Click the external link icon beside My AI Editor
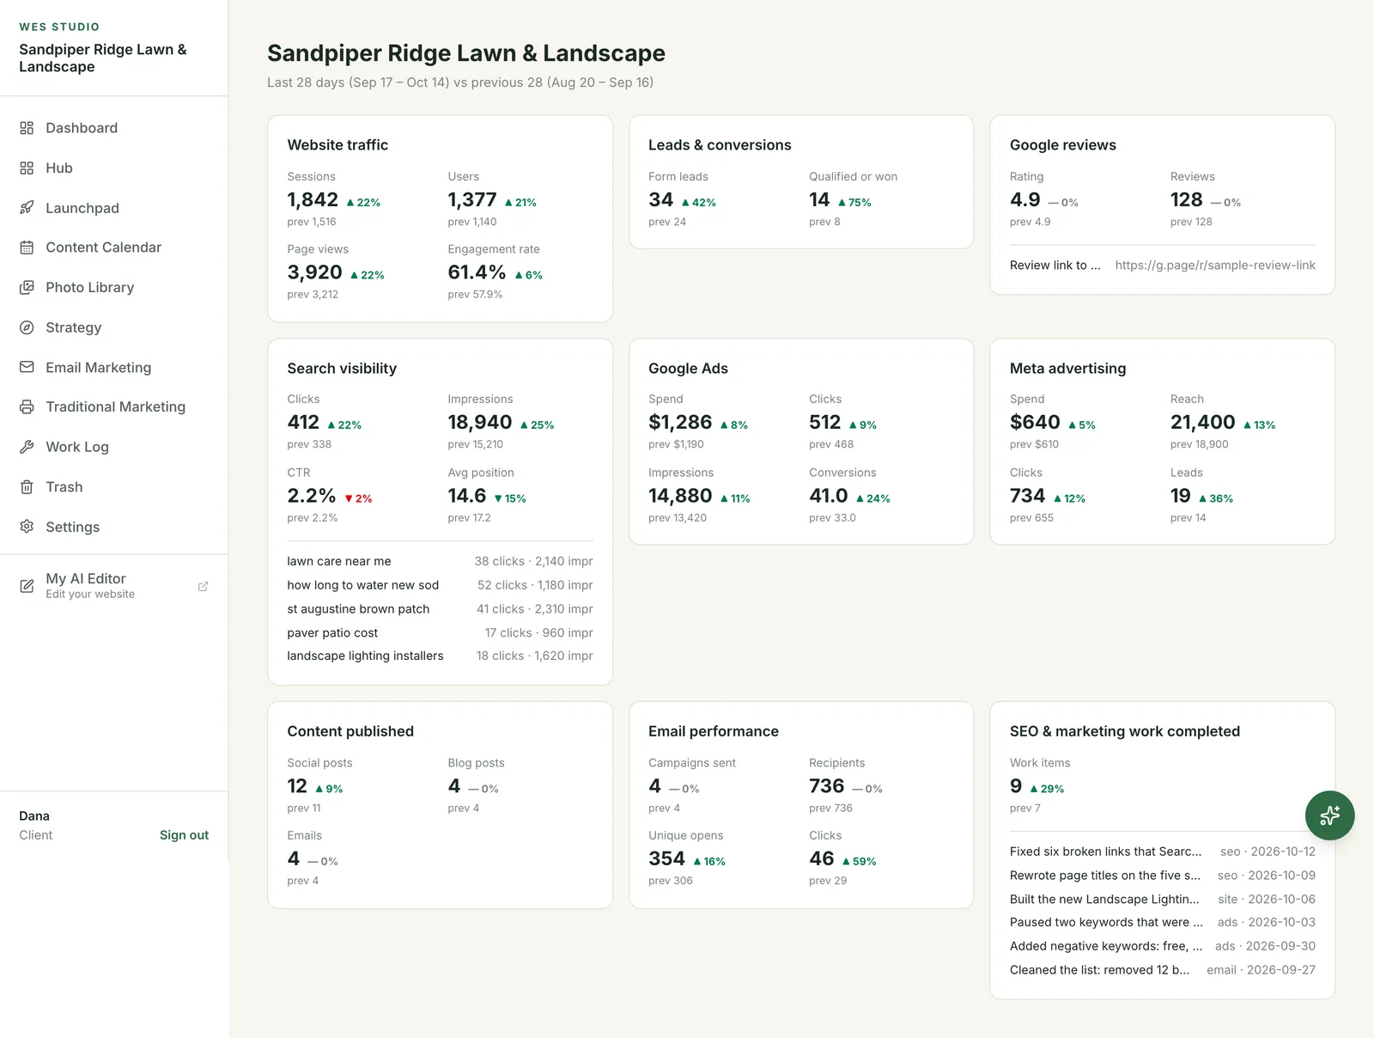Viewport: 1374px width, 1038px height. point(204,586)
